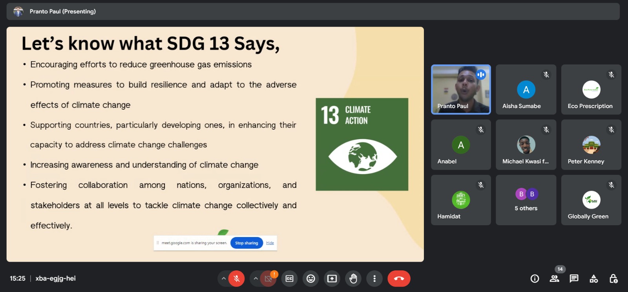Leave the call with the red hang-up button
The width and height of the screenshot is (628, 292).
point(399,279)
